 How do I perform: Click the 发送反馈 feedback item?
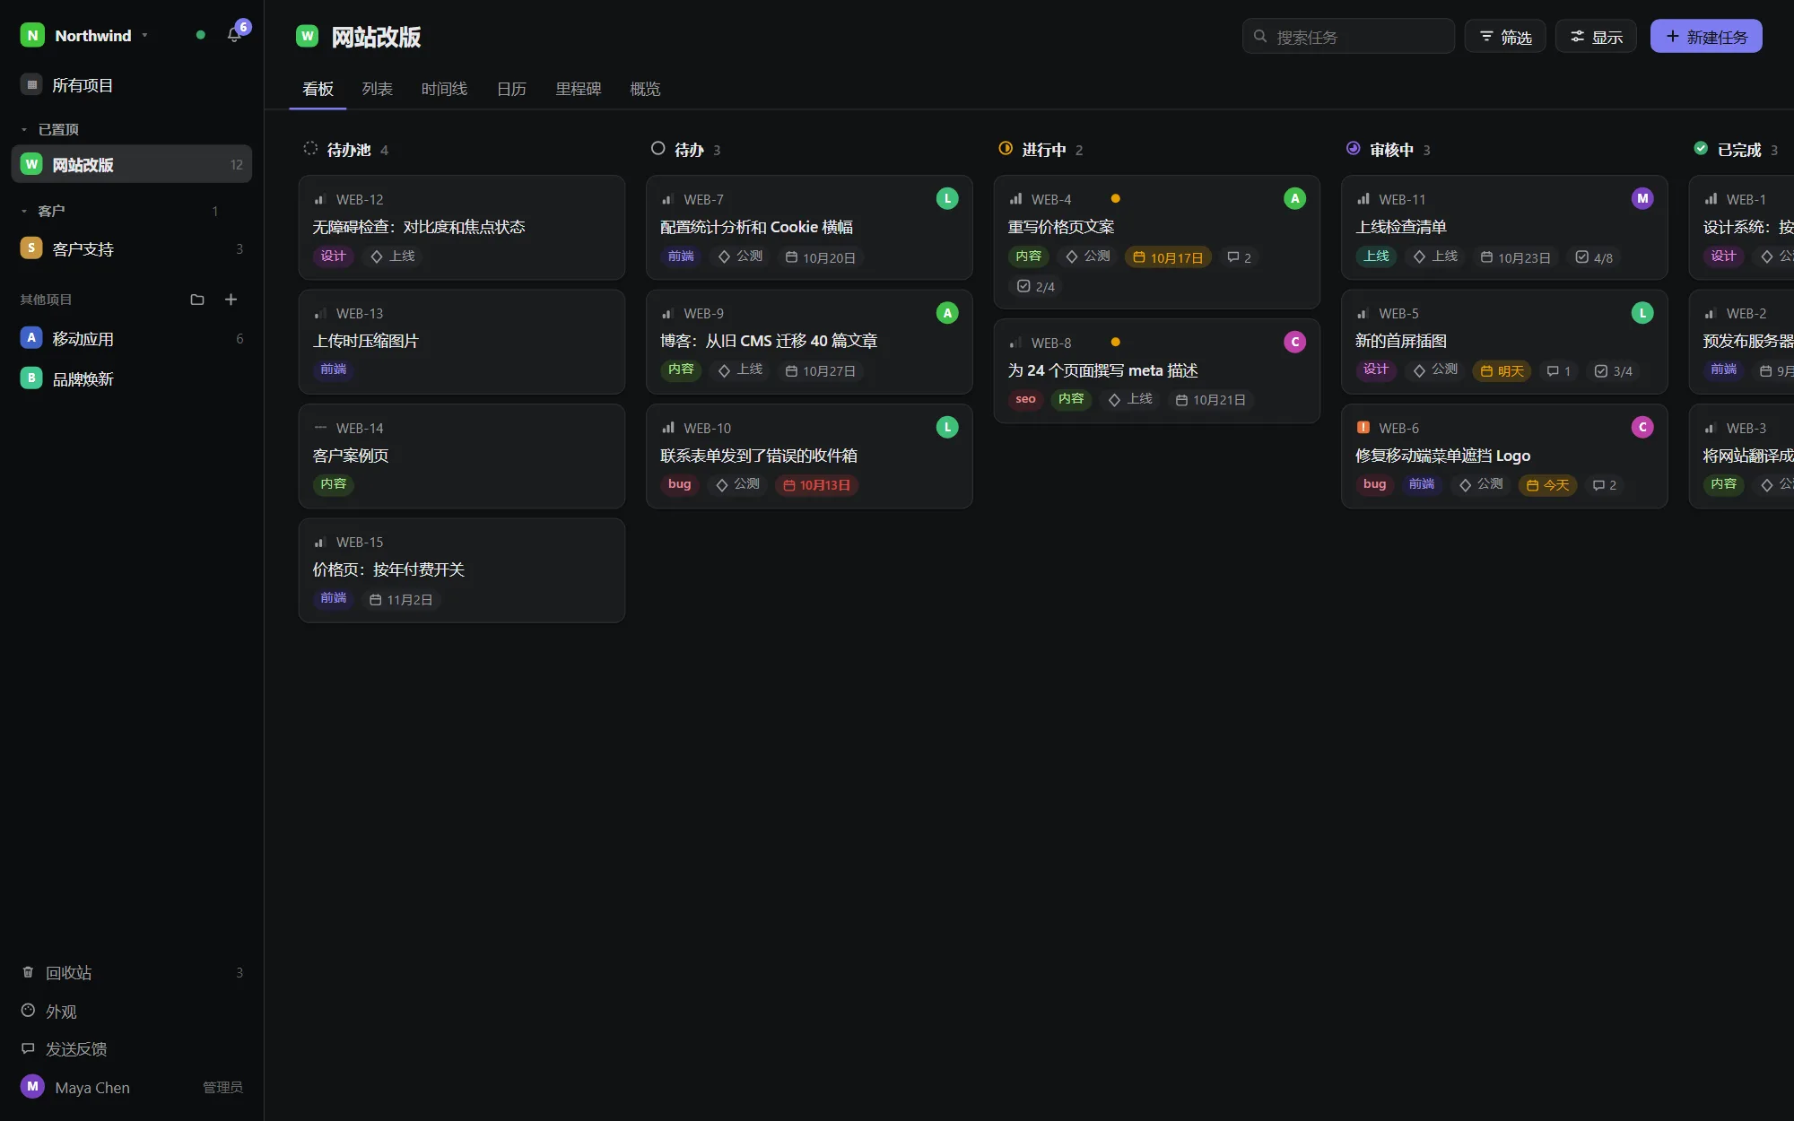[132, 1049]
